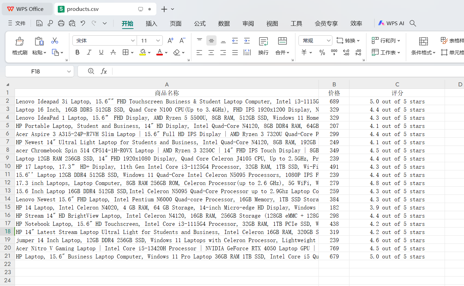
Task: Toggle align text right
Action: point(223,52)
